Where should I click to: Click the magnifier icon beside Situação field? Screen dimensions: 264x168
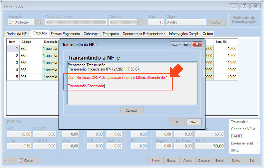point(39,22)
